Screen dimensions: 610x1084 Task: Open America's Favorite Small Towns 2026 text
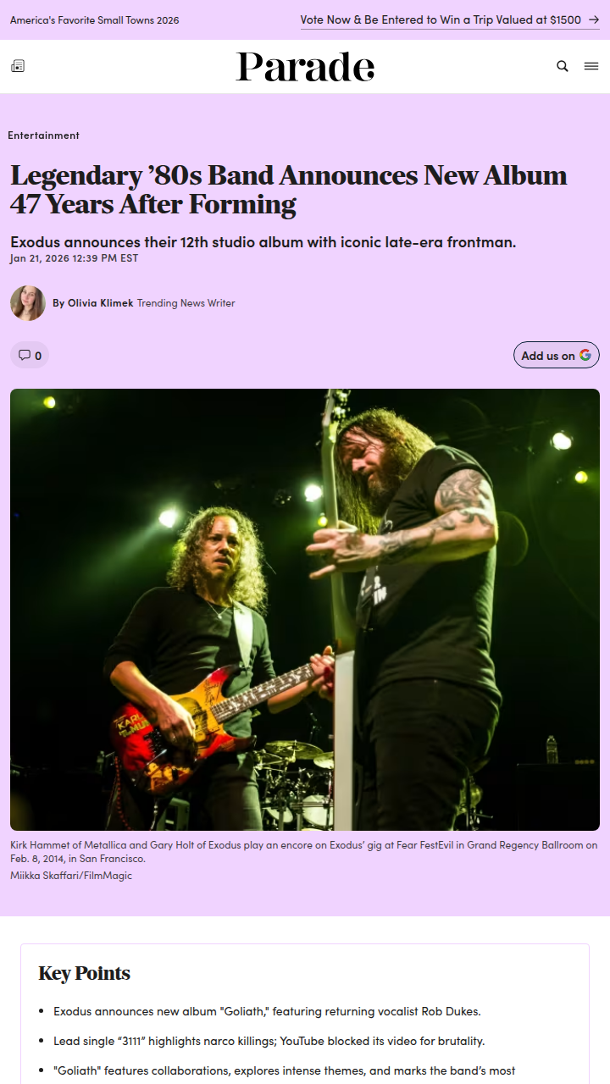[95, 19]
